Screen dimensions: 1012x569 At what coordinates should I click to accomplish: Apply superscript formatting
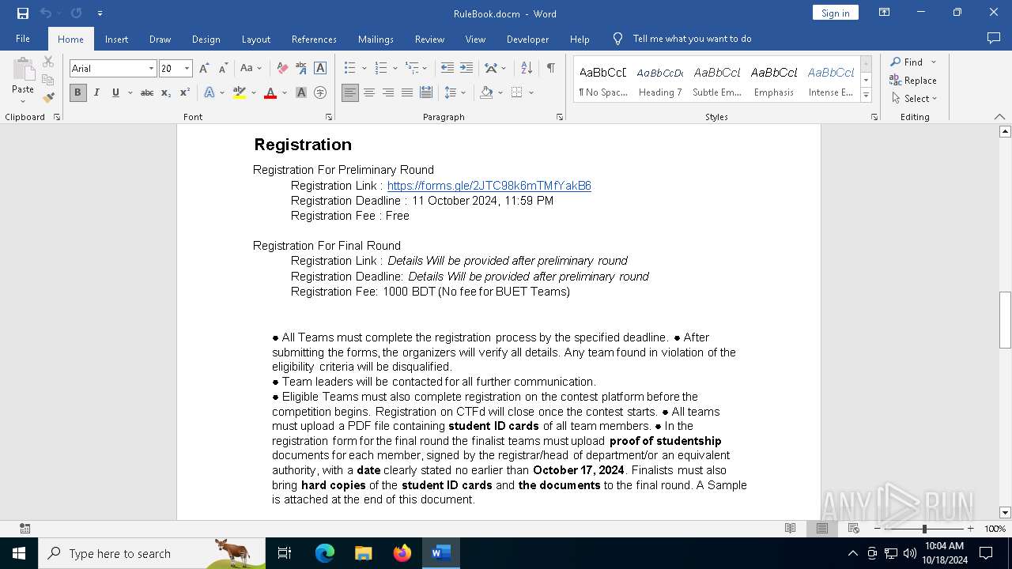click(x=185, y=92)
